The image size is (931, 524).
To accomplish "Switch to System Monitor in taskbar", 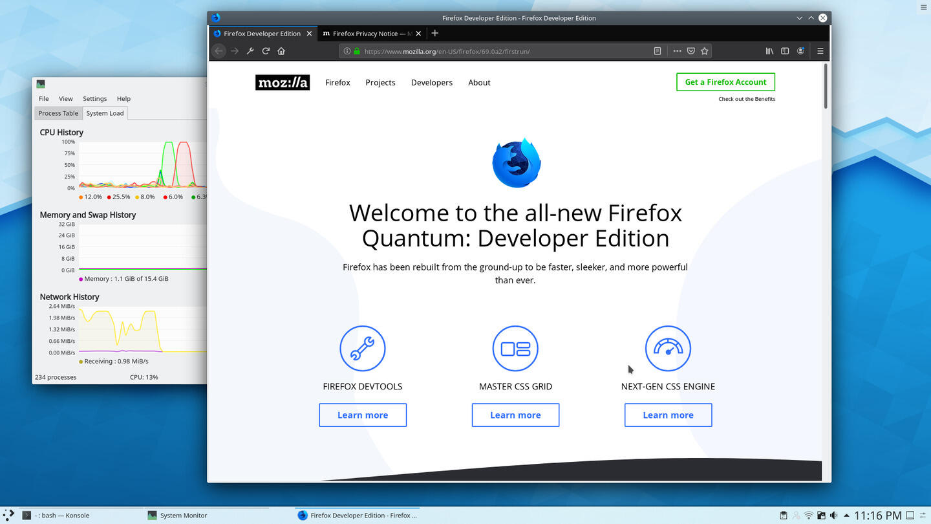I will [x=206, y=516].
